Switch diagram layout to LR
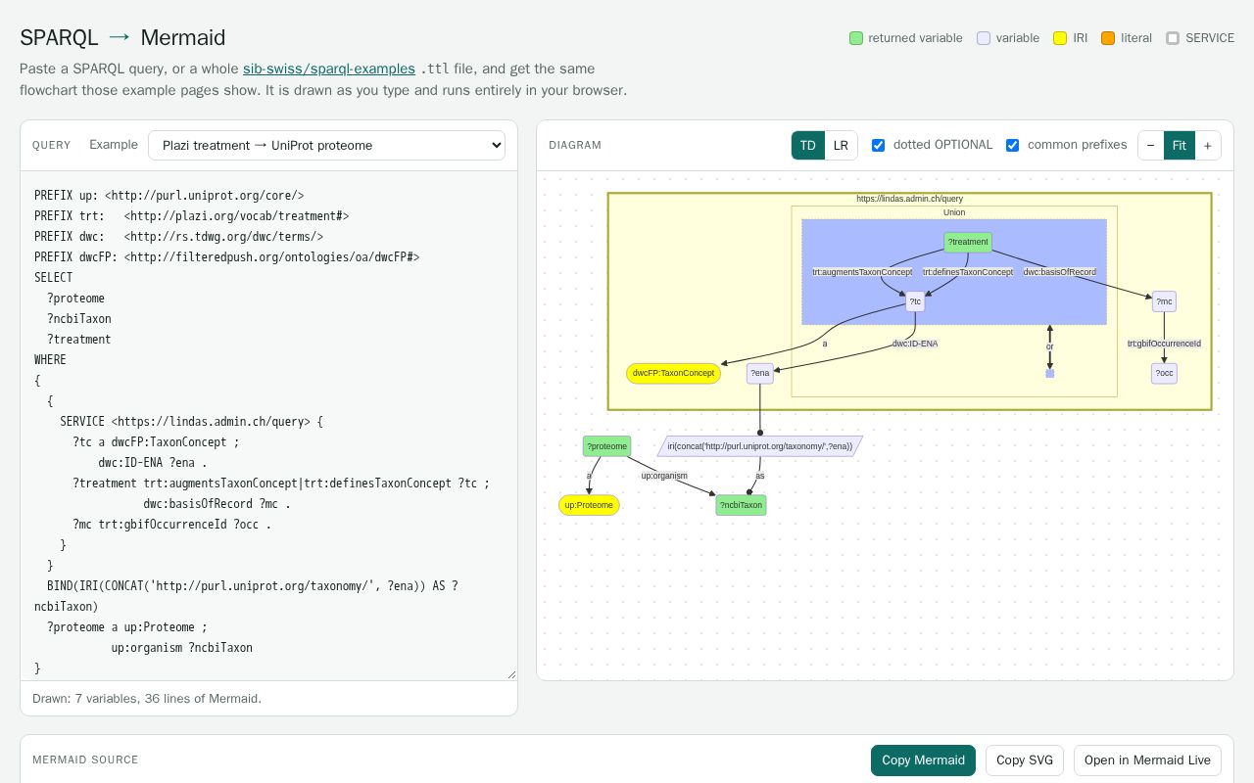The width and height of the screenshot is (1254, 783). pyautogui.click(x=841, y=145)
